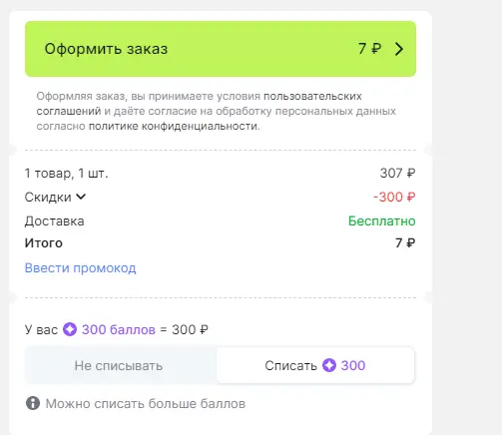Click the green Бесплатно delivery text
The width and height of the screenshot is (502, 435).
click(x=381, y=221)
